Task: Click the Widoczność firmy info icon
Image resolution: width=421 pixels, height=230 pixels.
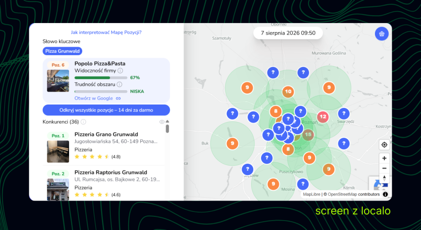Action: coord(120,71)
